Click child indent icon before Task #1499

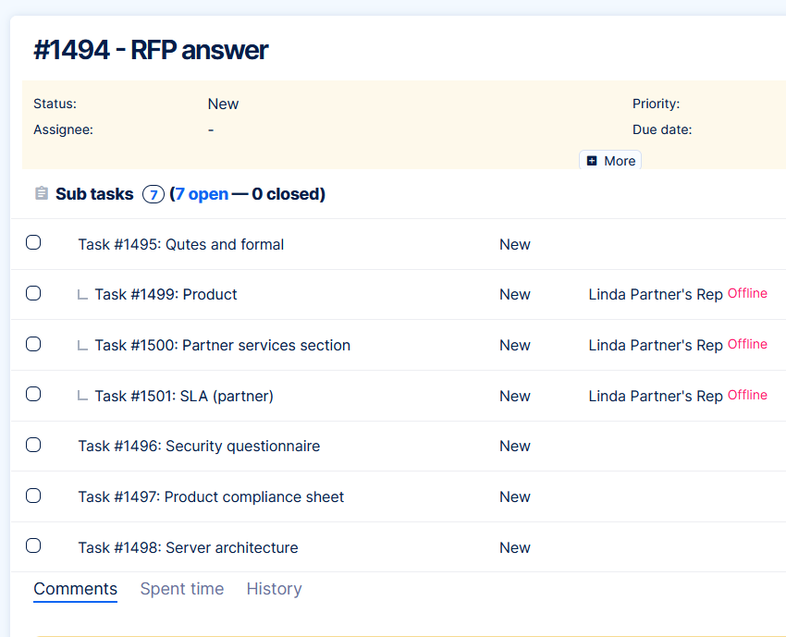[x=83, y=295]
